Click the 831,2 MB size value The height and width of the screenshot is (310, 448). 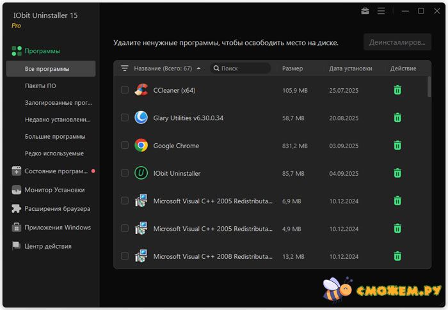click(295, 146)
